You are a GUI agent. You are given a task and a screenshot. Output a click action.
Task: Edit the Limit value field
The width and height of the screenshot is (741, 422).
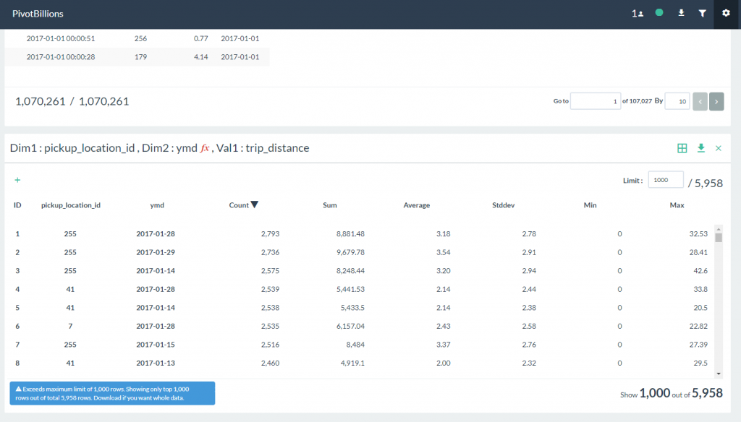coord(666,180)
